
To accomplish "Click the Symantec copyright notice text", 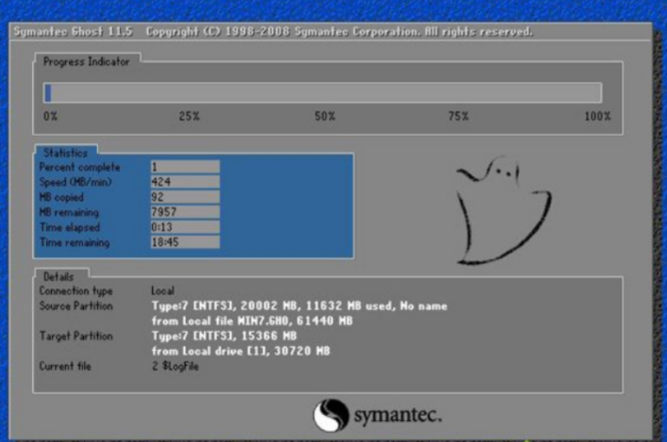I will (339, 32).
